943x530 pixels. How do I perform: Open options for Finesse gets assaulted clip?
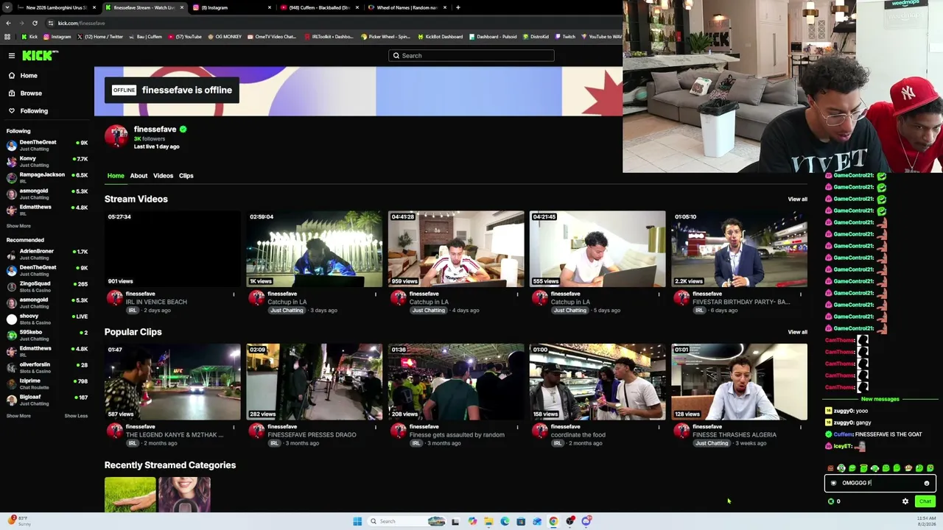click(517, 427)
